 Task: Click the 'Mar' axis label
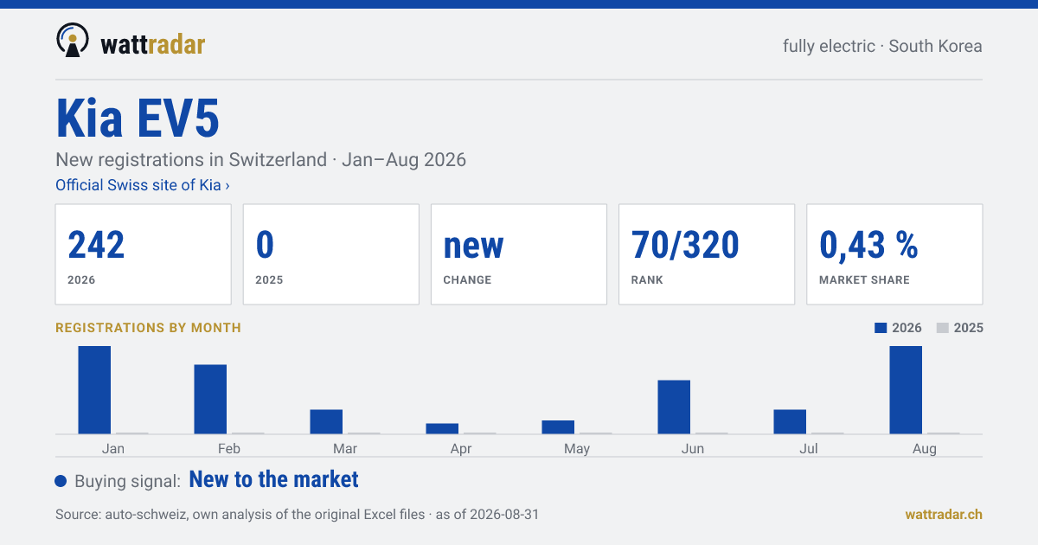point(345,448)
